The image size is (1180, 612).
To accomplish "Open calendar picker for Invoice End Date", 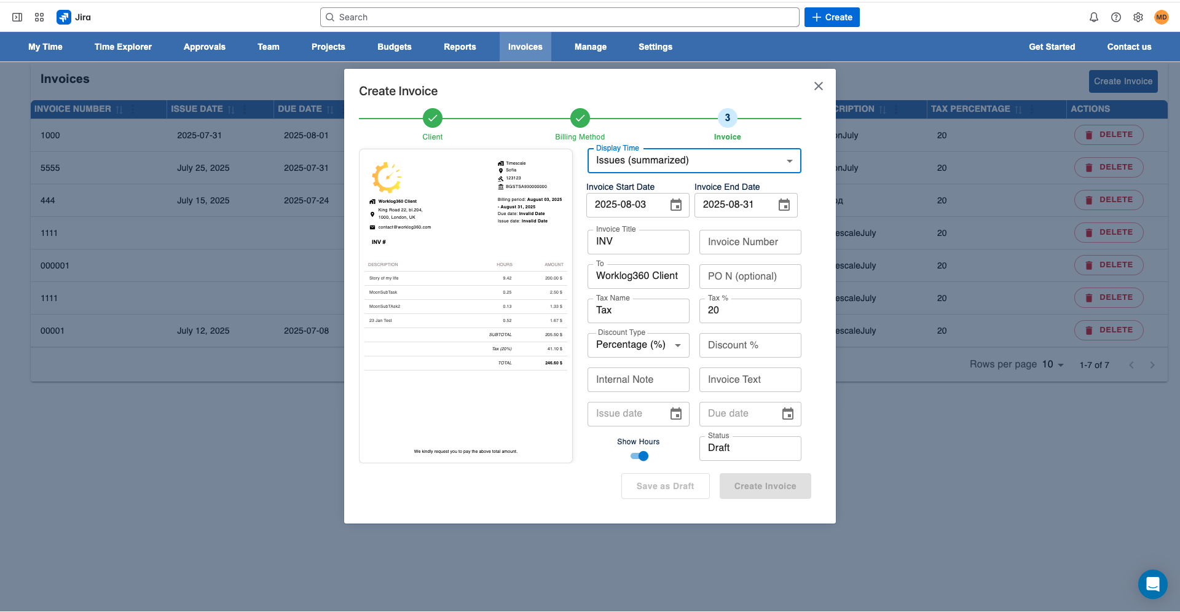I will (784, 205).
